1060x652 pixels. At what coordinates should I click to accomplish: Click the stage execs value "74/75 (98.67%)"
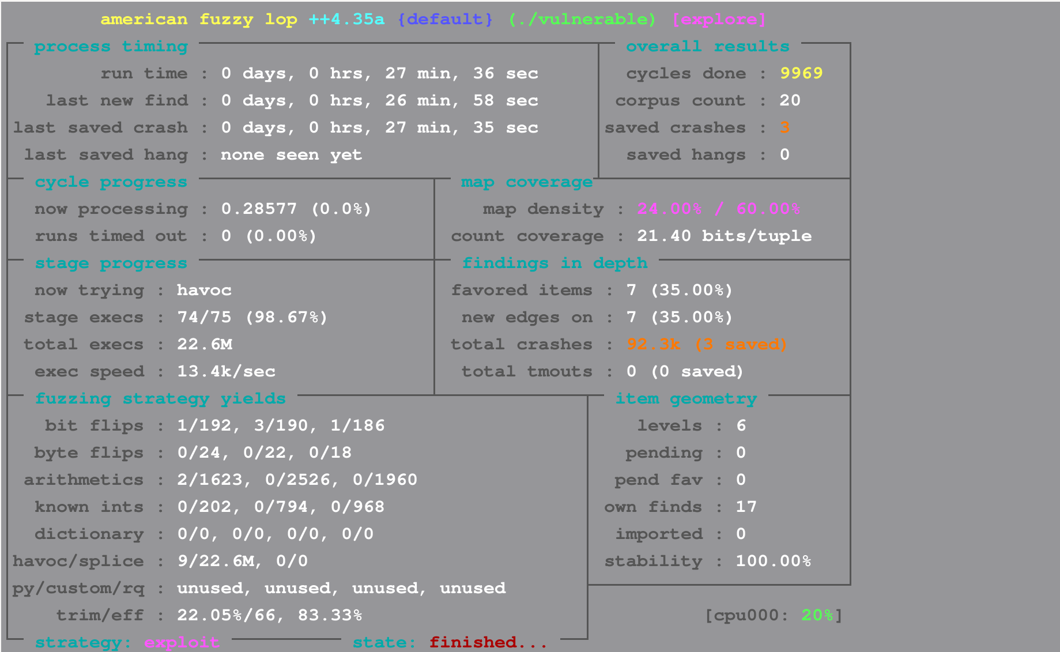click(252, 318)
